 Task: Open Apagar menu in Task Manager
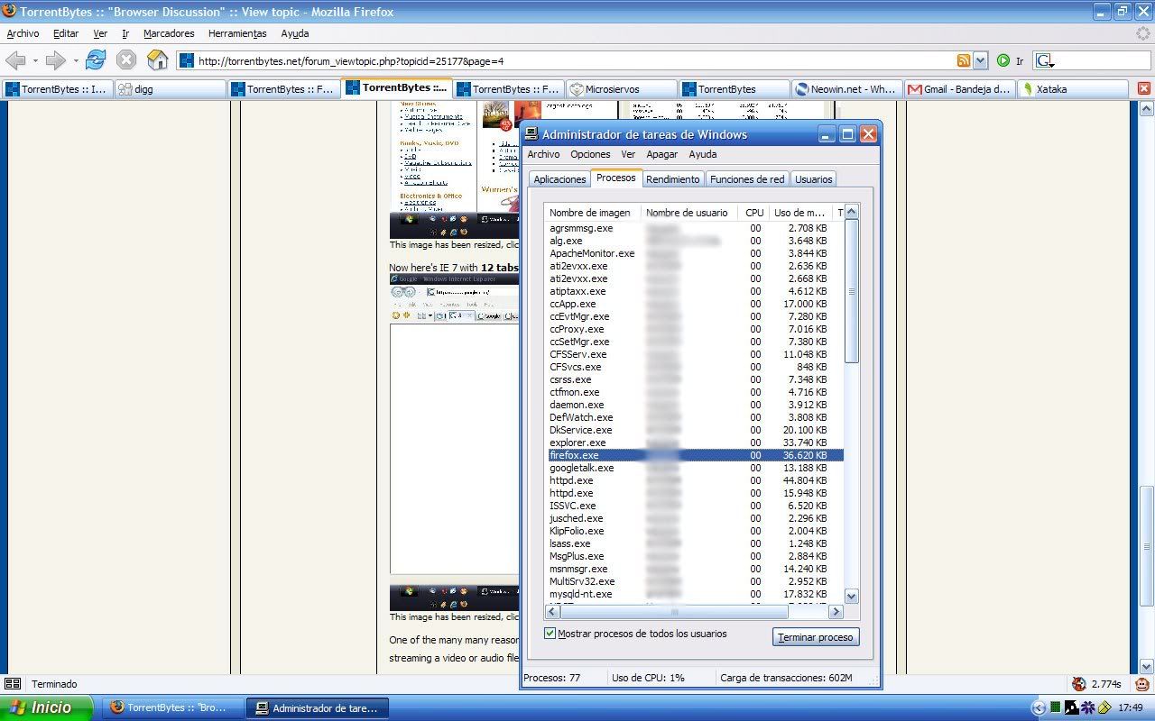click(661, 154)
